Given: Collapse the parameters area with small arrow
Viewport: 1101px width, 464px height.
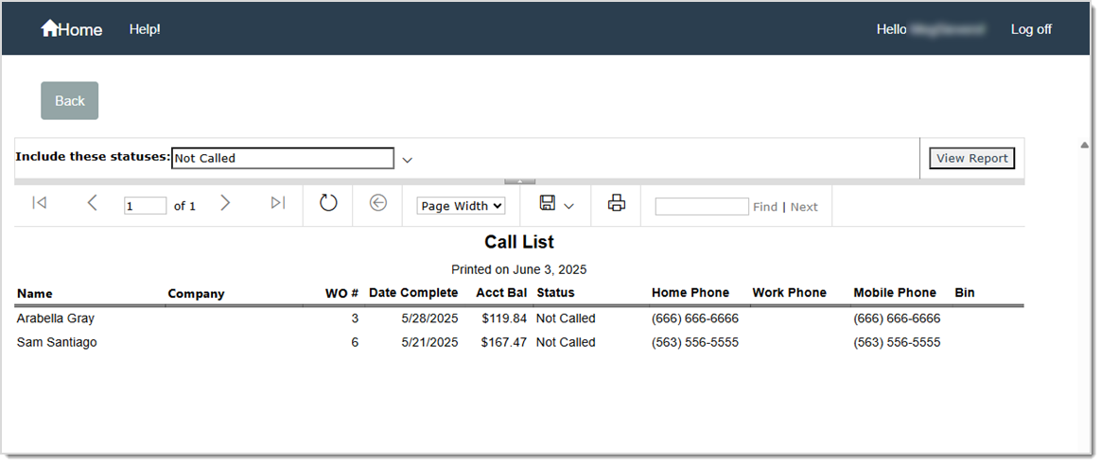Looking at the screenshot, I should [519, 181].
